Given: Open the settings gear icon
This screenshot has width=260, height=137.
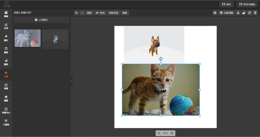Looking at the screenshot, I should pos(215,13).
